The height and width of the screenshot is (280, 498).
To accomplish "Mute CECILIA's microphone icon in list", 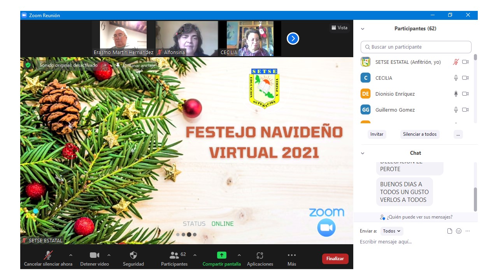I will [x=456, y=78].
